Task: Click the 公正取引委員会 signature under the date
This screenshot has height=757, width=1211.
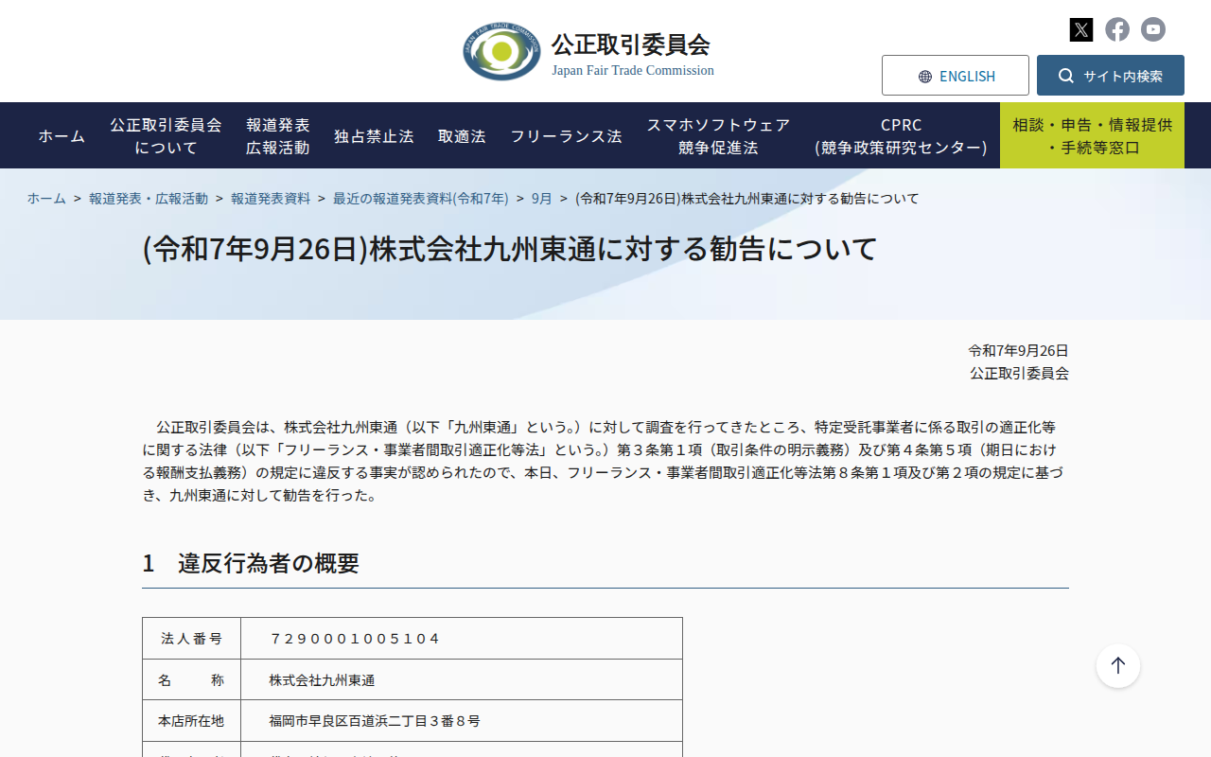Action: pos(1019,374)
